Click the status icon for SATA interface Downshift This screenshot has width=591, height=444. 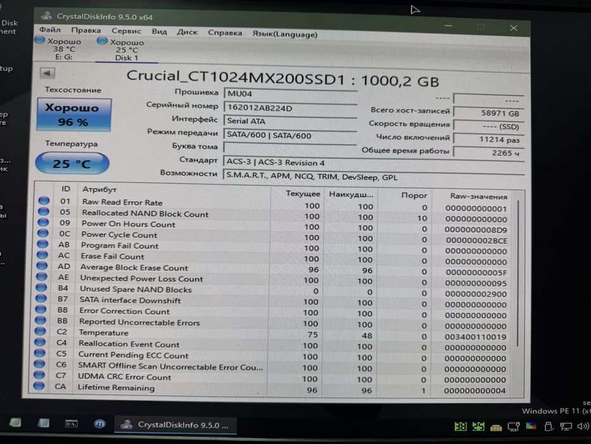tap(41, 298)
